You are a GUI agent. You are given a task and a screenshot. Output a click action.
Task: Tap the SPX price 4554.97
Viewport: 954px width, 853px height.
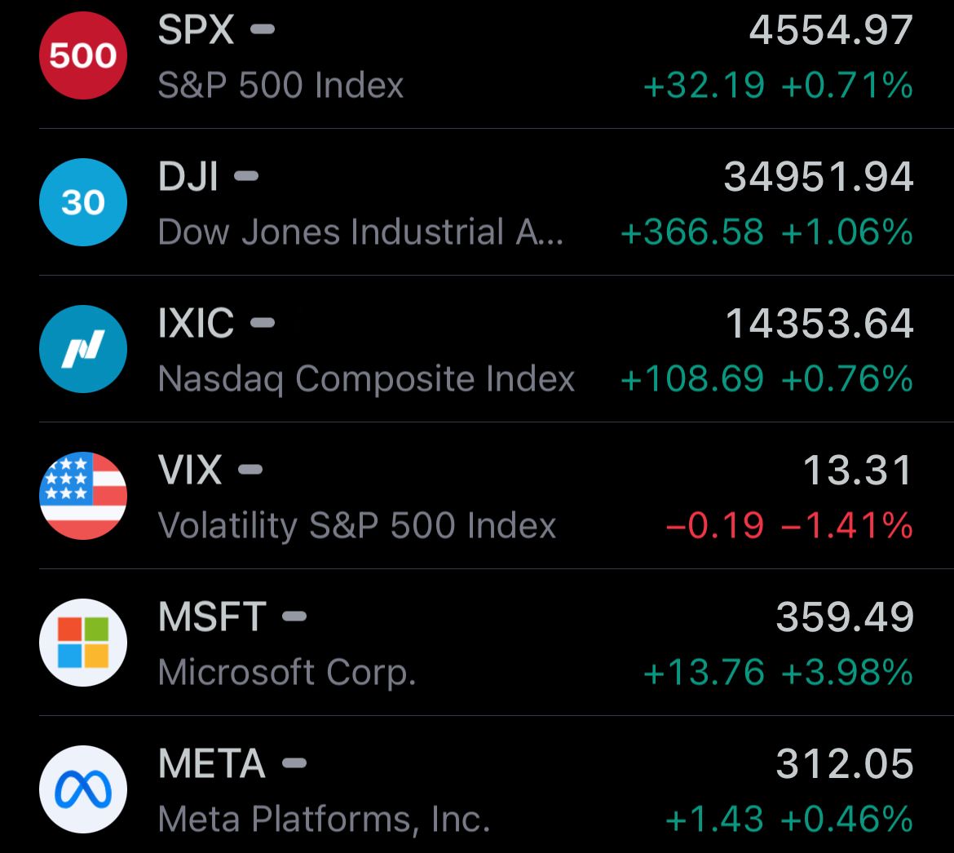point(831,30)
